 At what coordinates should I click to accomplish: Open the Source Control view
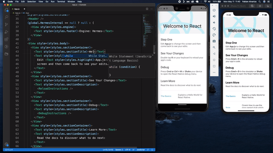(6, 24)
